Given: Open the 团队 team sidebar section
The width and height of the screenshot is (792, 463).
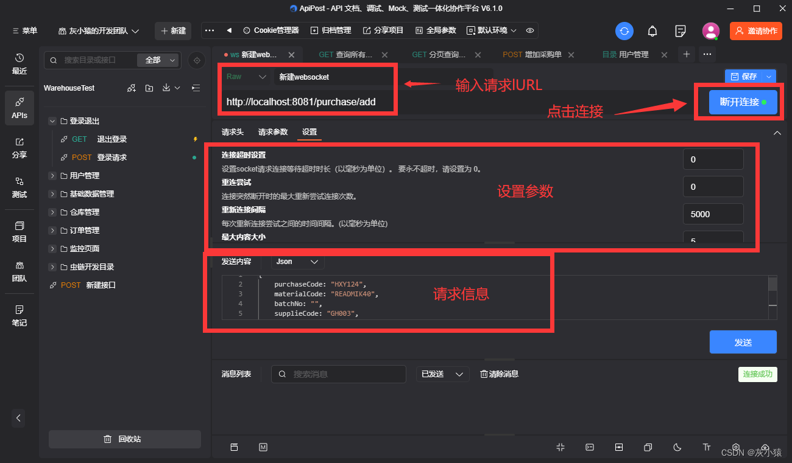Looking at the screenshot, I should tap(19, 272).
